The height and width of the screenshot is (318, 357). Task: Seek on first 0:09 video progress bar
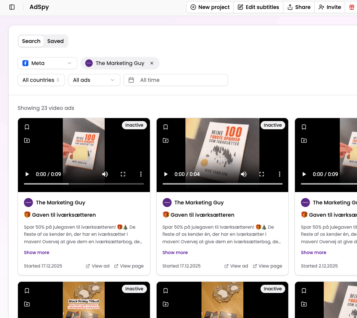point(84,184)
